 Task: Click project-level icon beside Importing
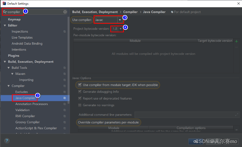(x=65, y=80)
